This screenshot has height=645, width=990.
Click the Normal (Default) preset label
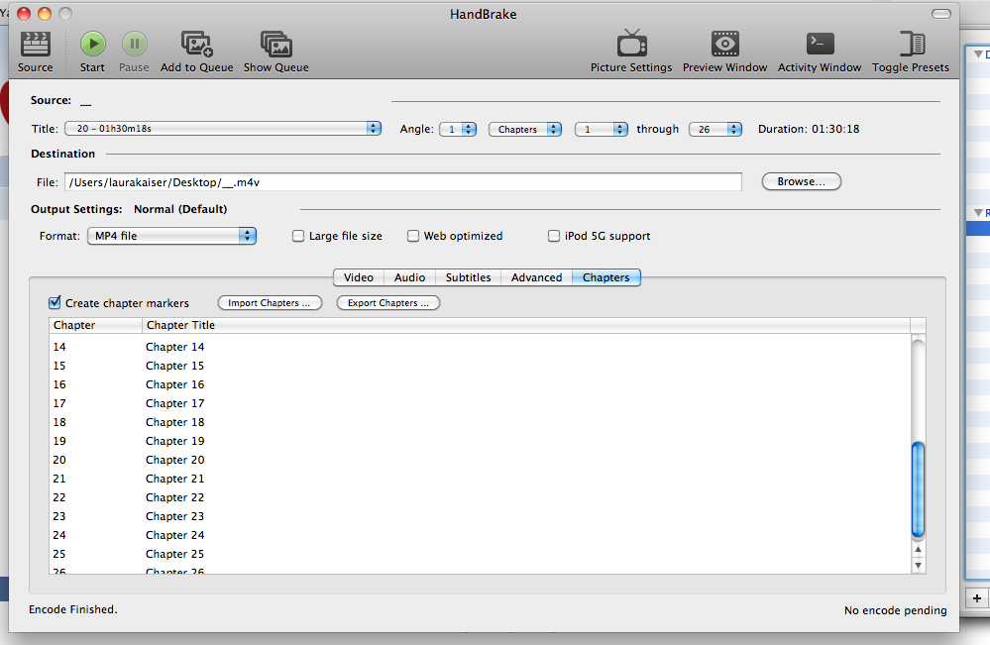coord(180,209)
